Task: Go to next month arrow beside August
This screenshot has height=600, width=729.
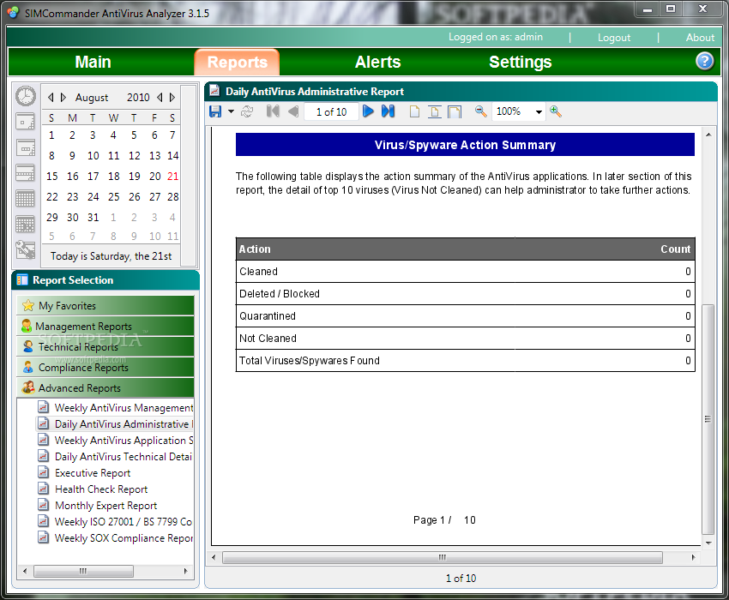Action: (63, 97)
